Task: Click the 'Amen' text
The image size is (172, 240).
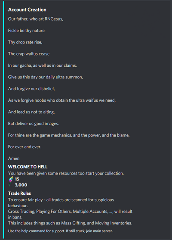Action: pos(14,159)
